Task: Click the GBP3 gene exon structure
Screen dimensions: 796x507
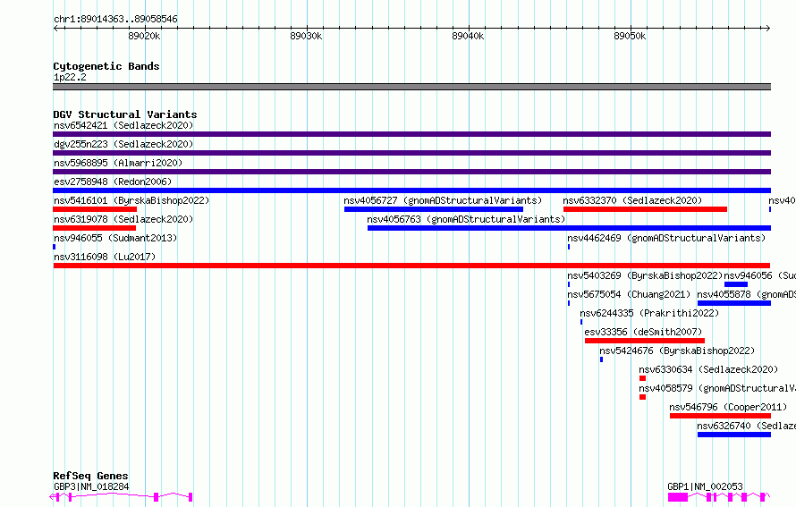Action: [x=121, y=497]
